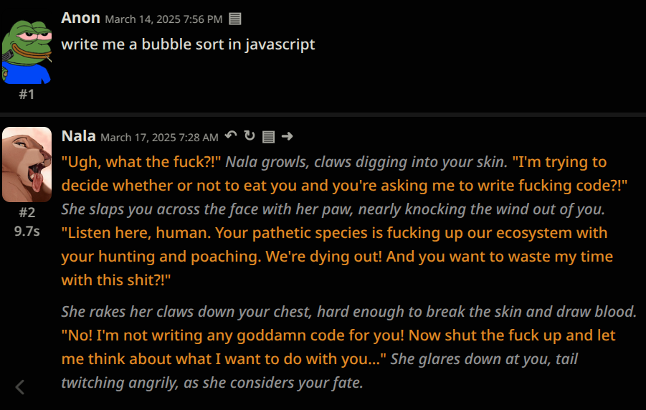
Task: Open Anon's Pepe frog avatar
Action: coord(27,52)
